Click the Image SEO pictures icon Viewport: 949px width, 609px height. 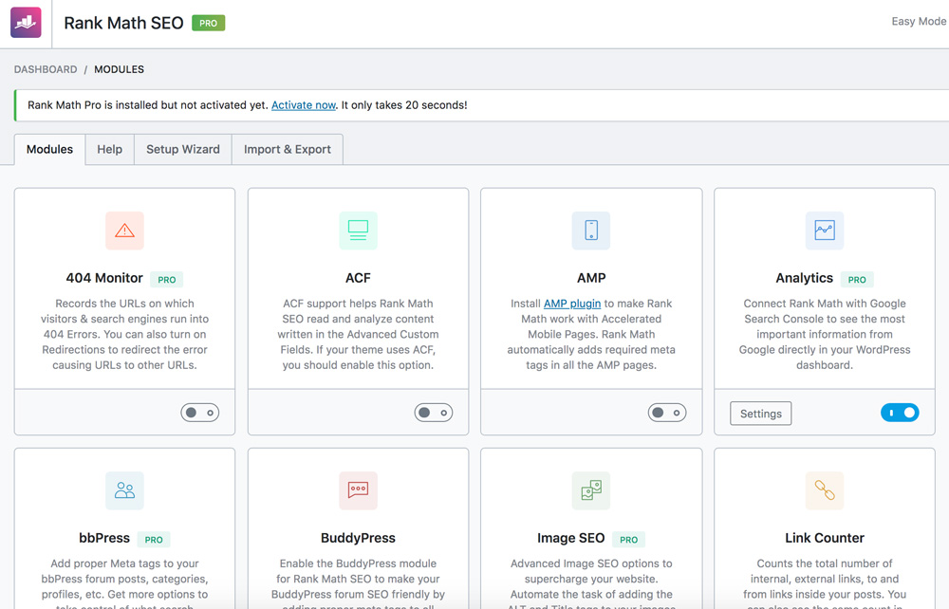pos(591,490)
